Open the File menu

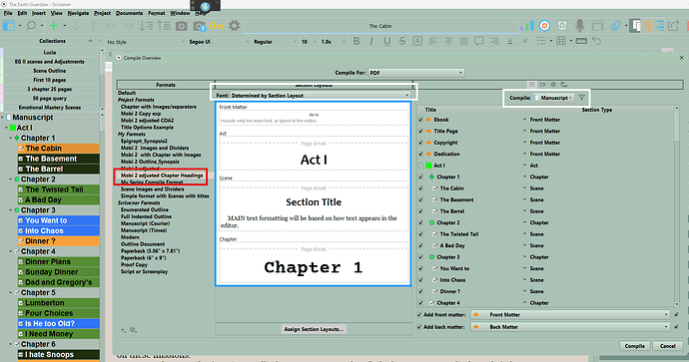[x=8, y=13]
